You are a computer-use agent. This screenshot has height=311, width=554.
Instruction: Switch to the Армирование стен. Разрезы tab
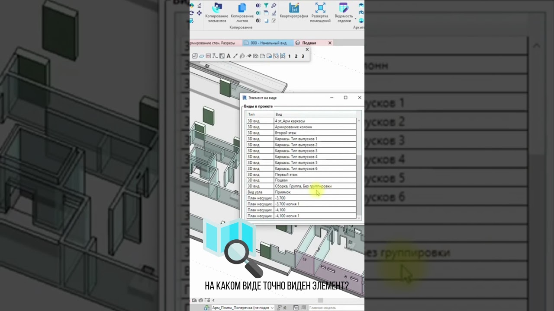(215, 43)
